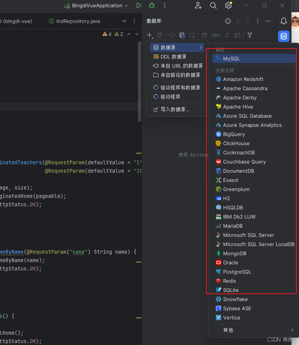Select 来自路径的数据源 menu item

tap(177, 75)
